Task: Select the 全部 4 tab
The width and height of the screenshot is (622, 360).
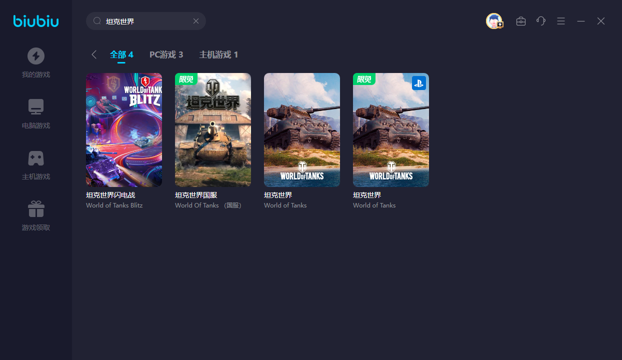Action: [121, 54]
